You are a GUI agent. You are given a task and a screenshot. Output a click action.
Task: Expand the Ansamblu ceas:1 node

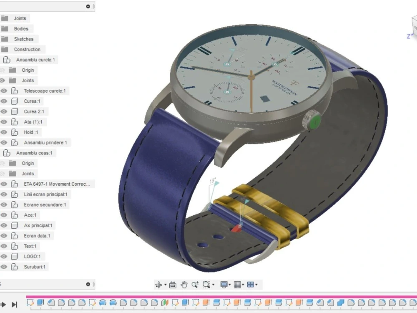tap(6, 153)
